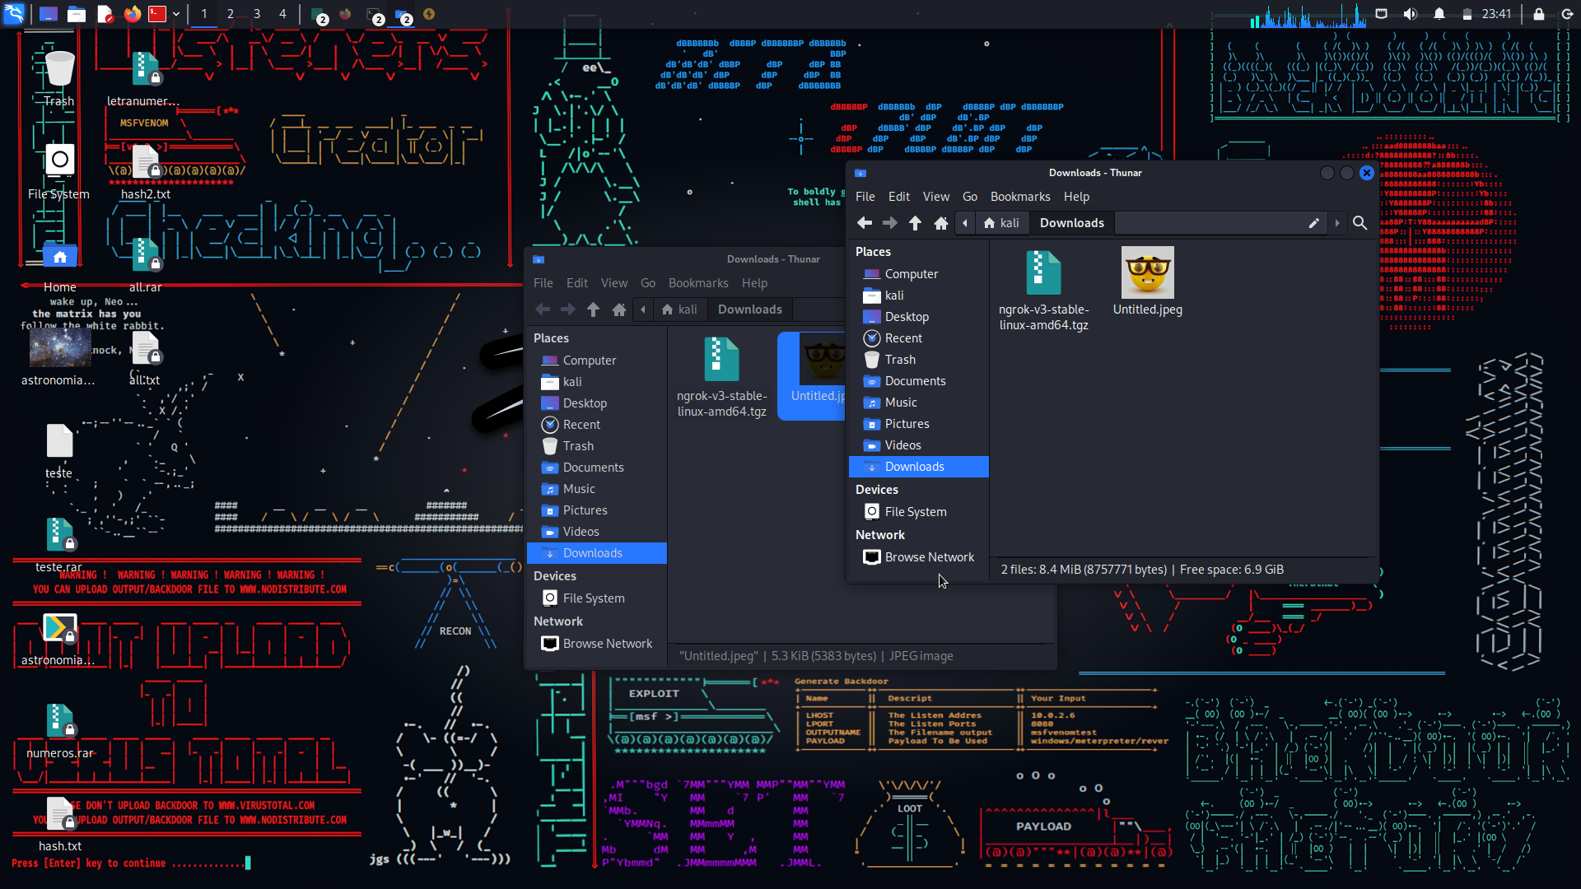Click Browse Network in back Thunar sidebar
Screen dimensions: 1581x889
(596, 644)
